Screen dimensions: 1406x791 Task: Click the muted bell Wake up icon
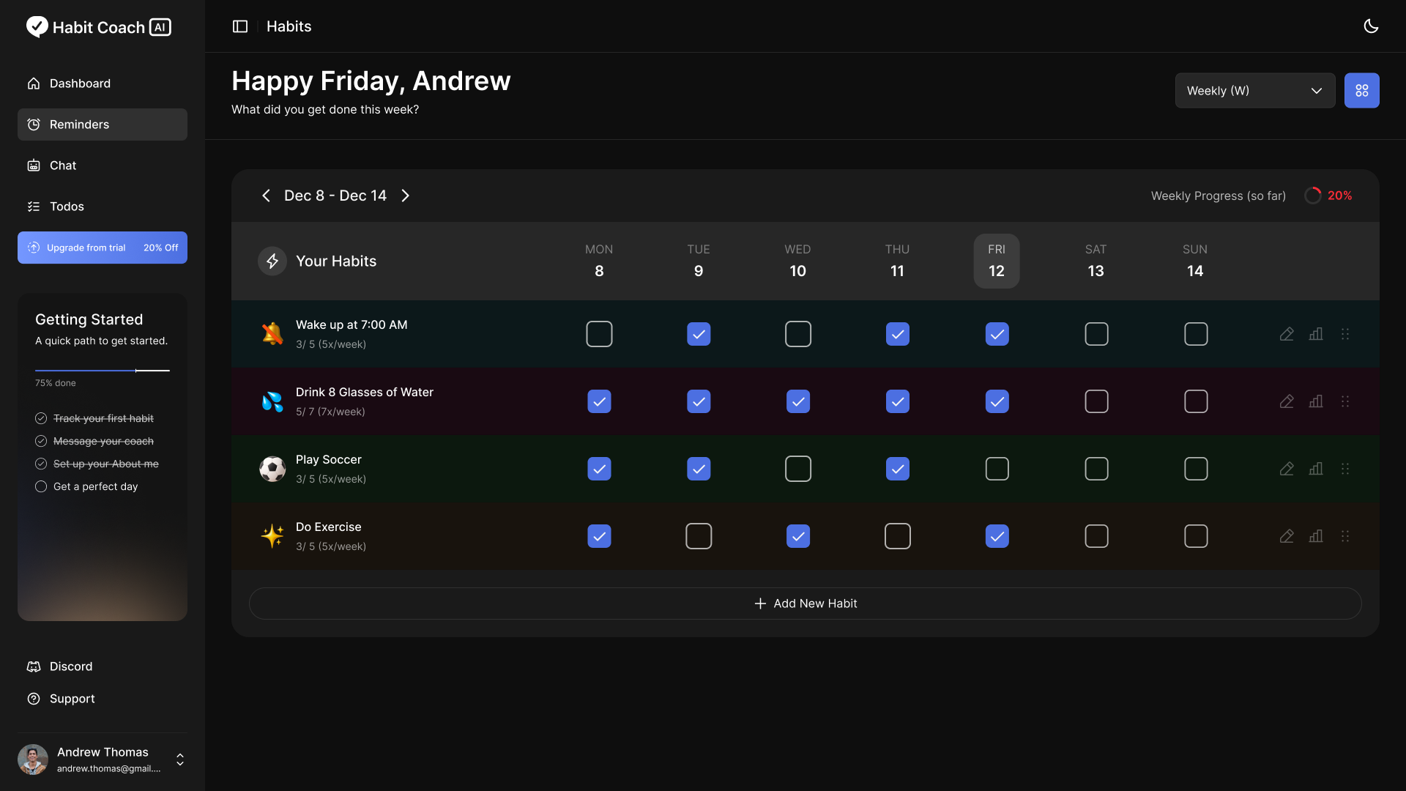(x=272, y=334)
